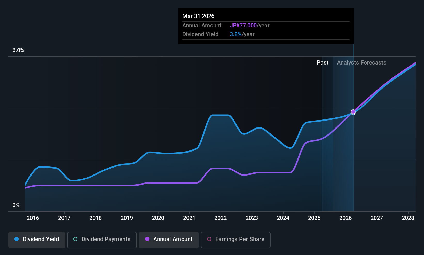Select the 2023 x-axis label
Image resolution: width=424 pixels, height=255 pixels.
pos(252,218)
